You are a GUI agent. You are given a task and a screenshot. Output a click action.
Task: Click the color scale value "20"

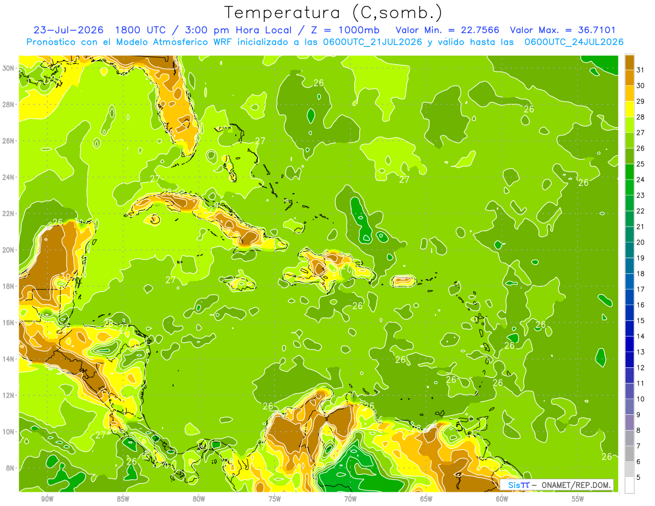click(x=641, y=242)
